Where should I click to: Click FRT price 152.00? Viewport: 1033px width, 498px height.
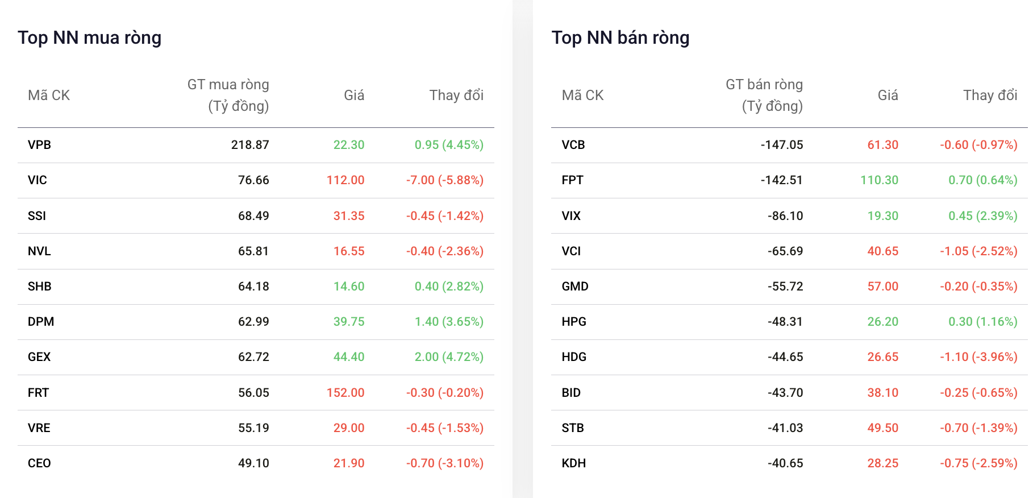tap(345, 393)
